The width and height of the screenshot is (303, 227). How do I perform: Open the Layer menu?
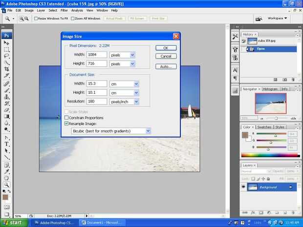point(41,10)
